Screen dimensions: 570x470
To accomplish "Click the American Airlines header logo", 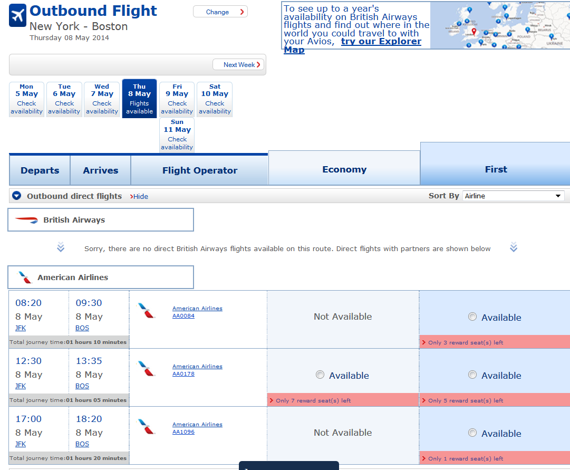I will coord(25,277).
